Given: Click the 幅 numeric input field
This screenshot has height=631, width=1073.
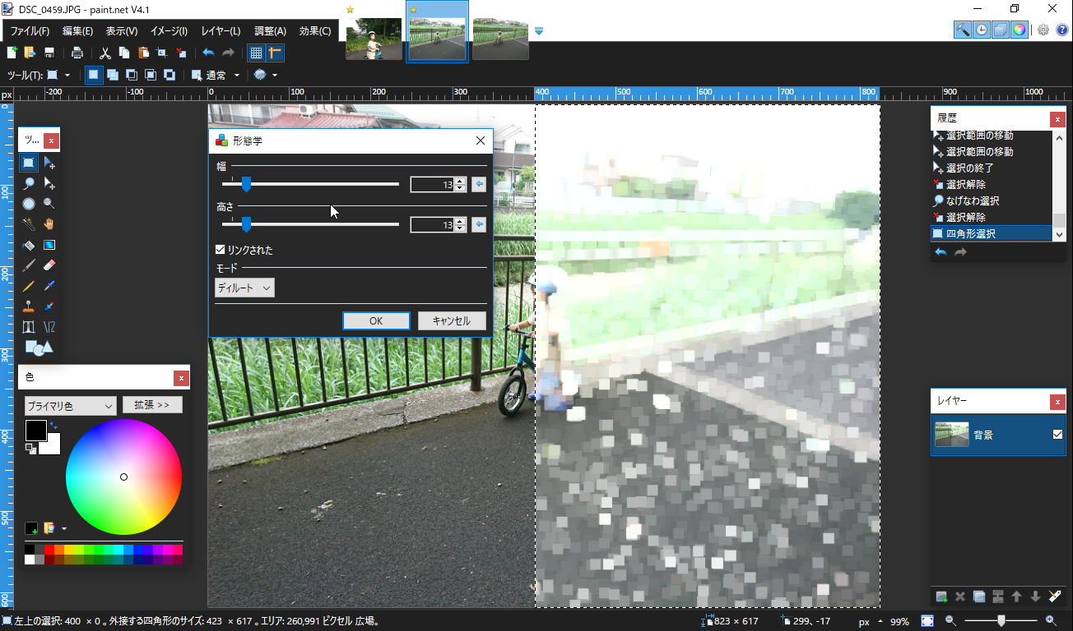Looking at the screenshot, I should click(x=432, y=184).
